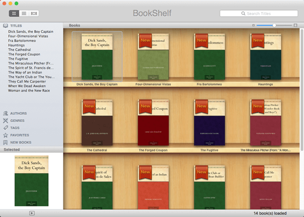Click the Spirit of St. Francis de Sales cover
304x217 pixels.
(x=97, y=187)
